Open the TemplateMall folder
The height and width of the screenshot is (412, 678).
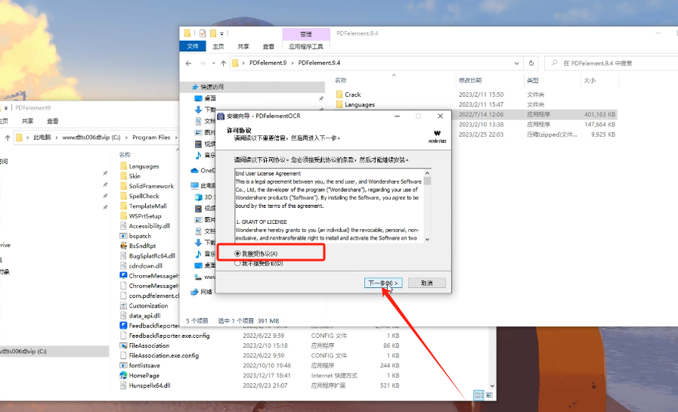[x=147, y=206]
